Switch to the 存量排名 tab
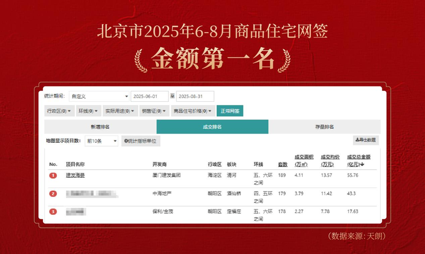 tap(324, 127)
